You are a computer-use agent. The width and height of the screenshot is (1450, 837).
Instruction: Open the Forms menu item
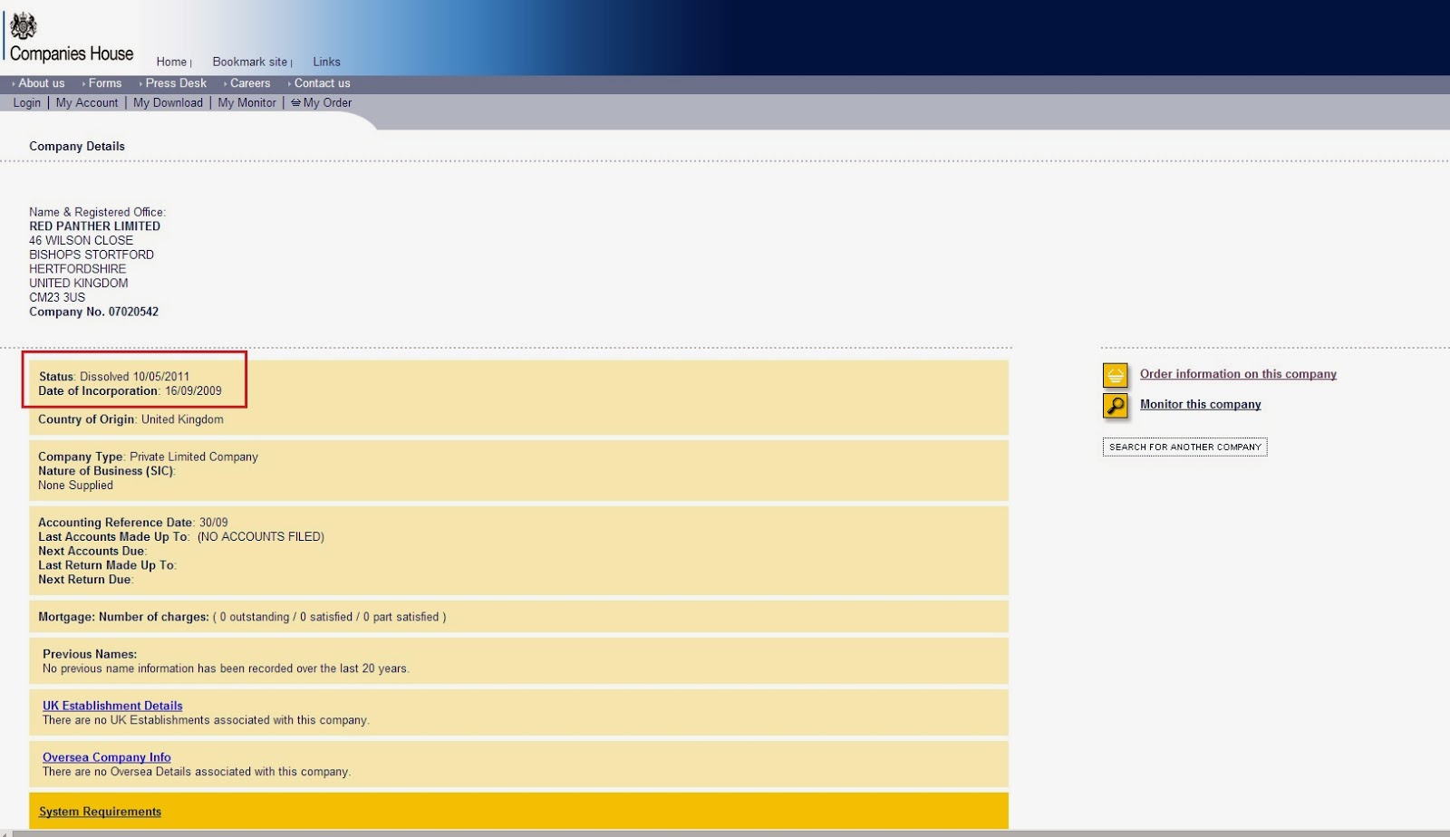105,83
